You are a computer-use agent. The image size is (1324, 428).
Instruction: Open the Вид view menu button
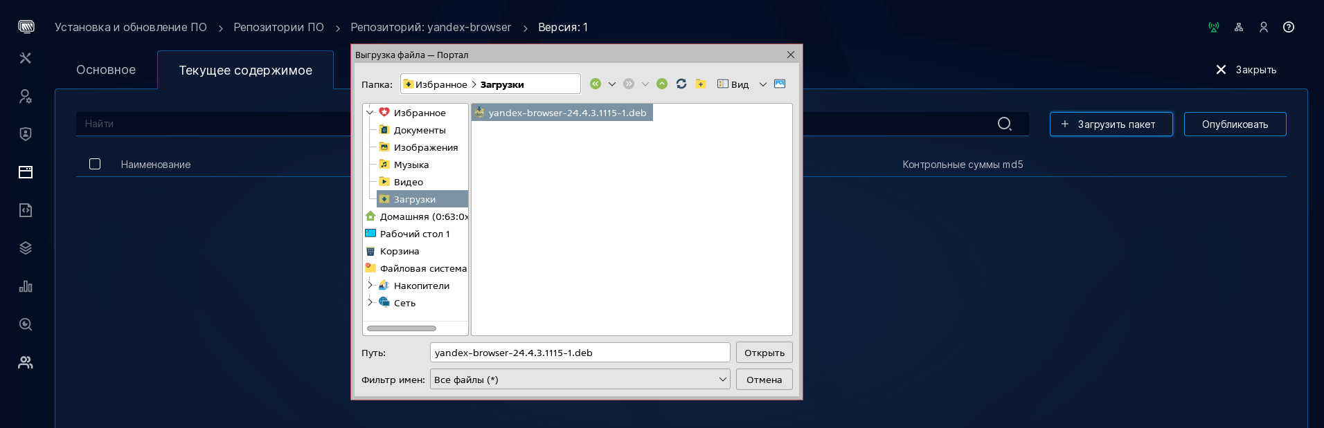pyautogui.click(x=733, y=84)
